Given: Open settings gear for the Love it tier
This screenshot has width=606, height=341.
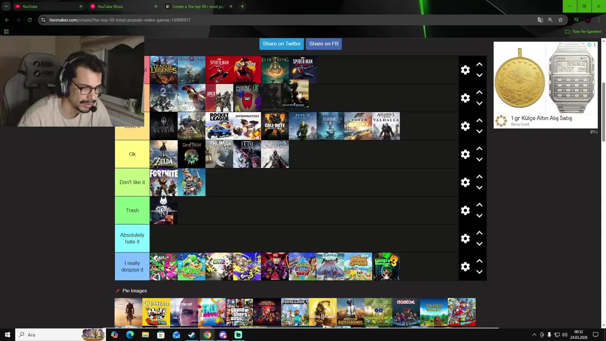Looking at the screenshot, I should pos(465,126).
